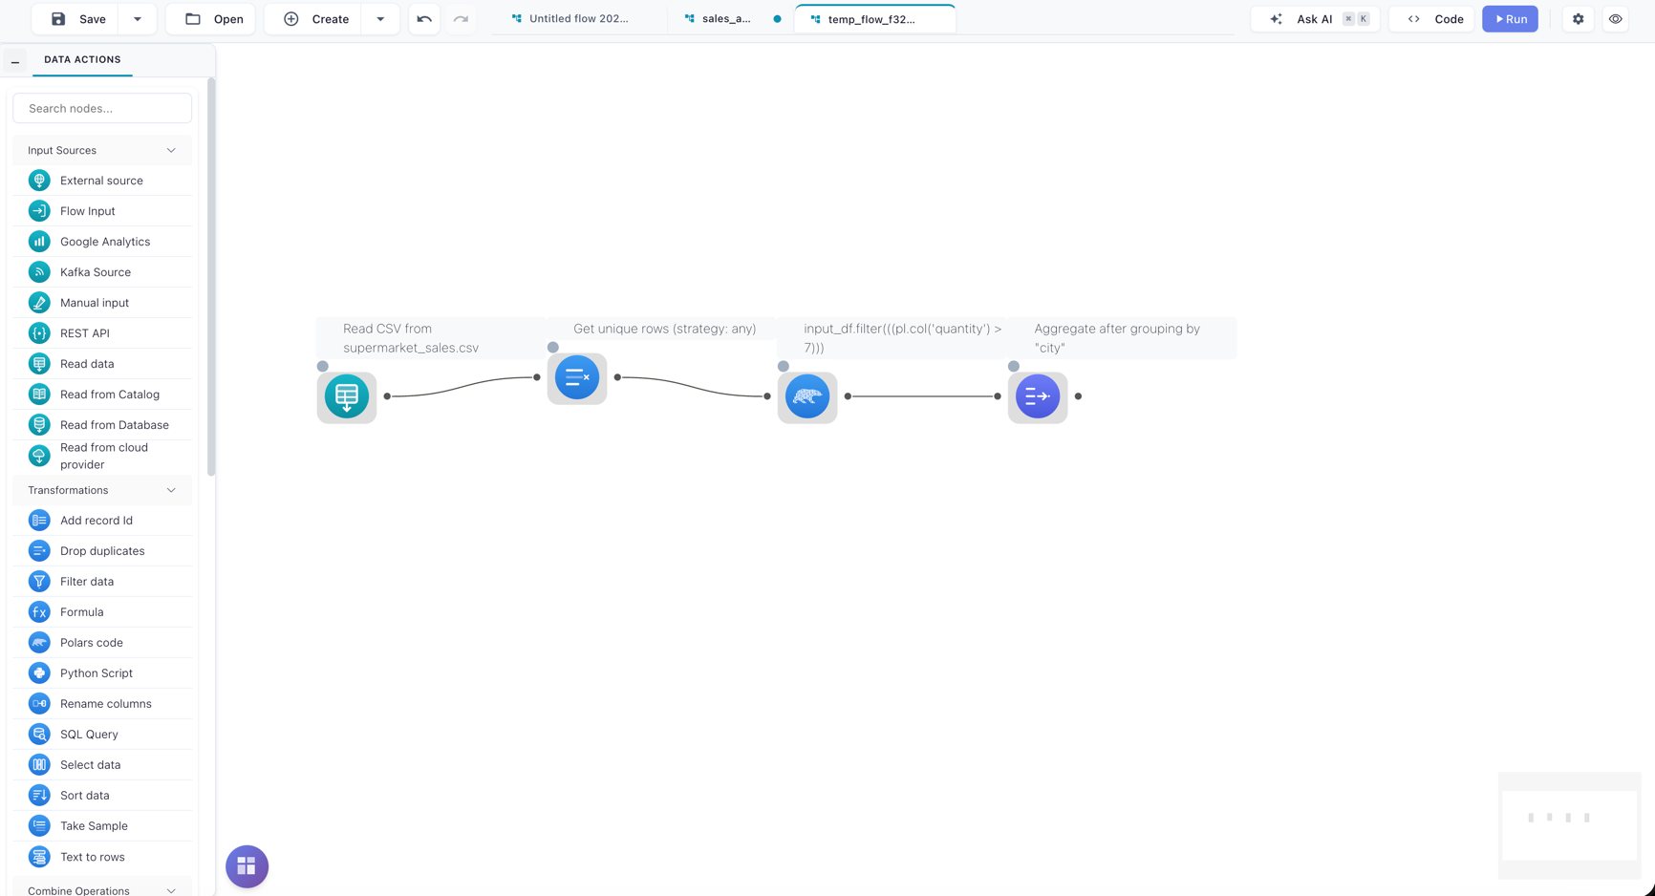Open the settings gear icon
The width and height of the screenshot is (1655, 896).
[1579, 19]
